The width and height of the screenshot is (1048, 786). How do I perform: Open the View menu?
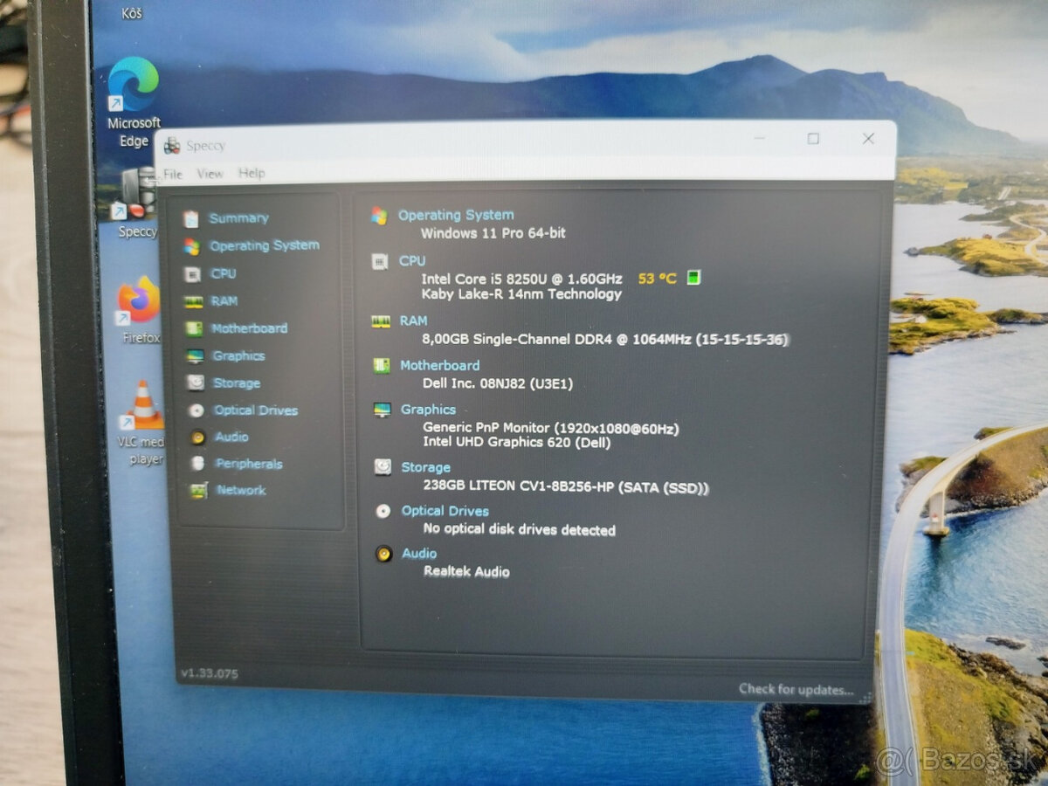(210, 174)
